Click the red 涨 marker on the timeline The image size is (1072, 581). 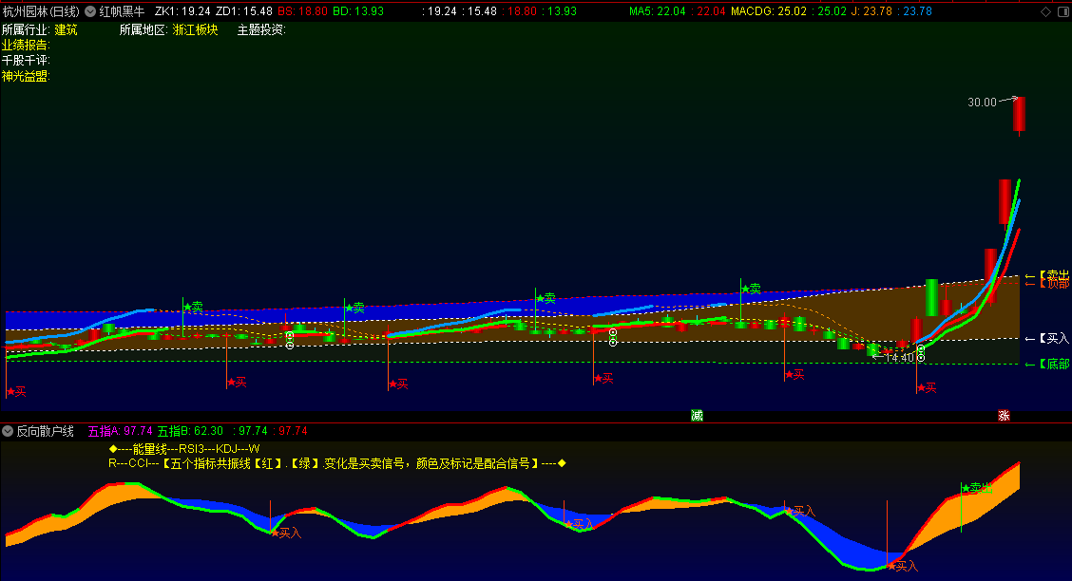click(x=1004, y=415)
